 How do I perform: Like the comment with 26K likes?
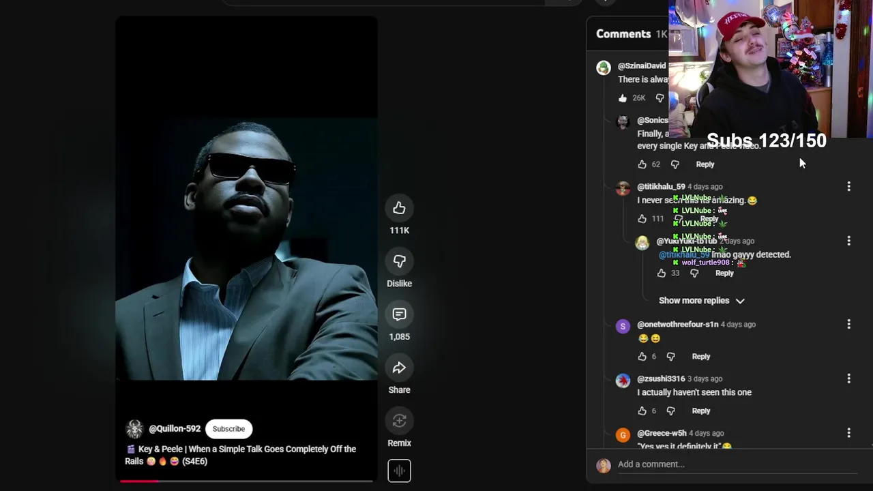623,98
